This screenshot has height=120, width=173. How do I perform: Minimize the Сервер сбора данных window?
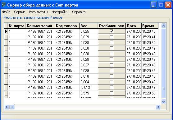(x=154, y=5)
